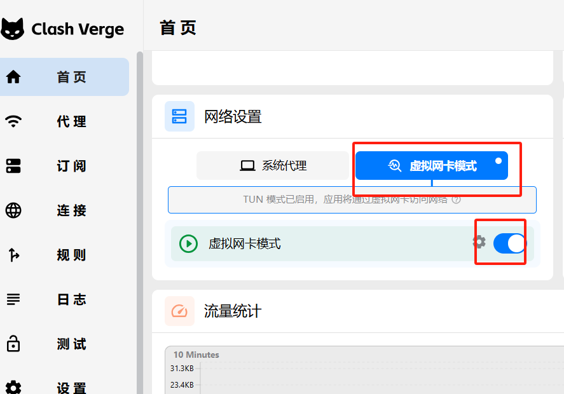564x394 pixels.
Task: Click the magnifier pulse icon in 虚拟网卡模式 tab
Action: click(x=395, y=165)
